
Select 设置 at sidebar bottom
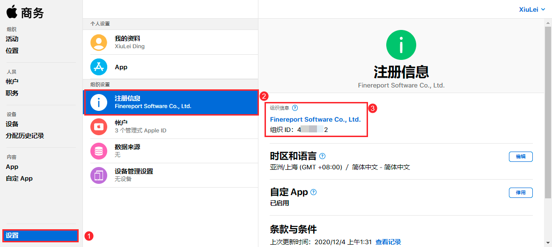point(40,235)
